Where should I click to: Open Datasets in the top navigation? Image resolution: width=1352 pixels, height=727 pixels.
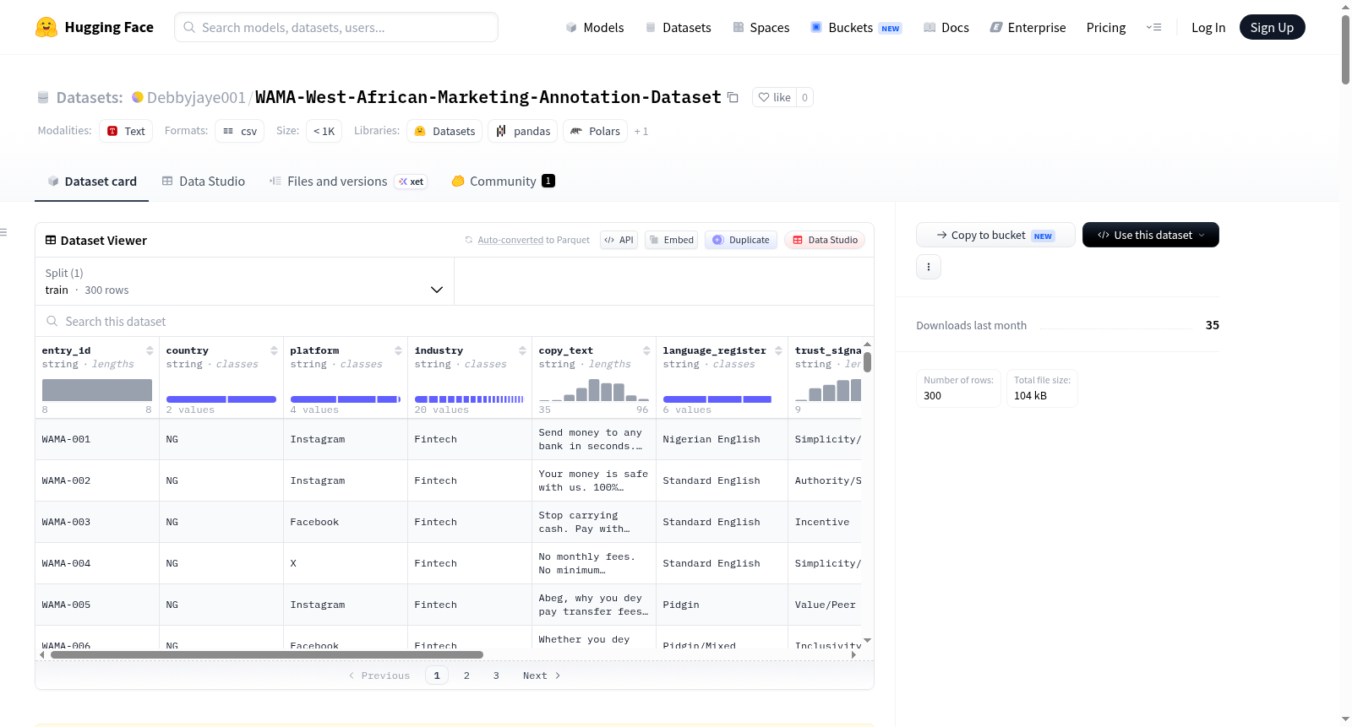click(678, 28)
